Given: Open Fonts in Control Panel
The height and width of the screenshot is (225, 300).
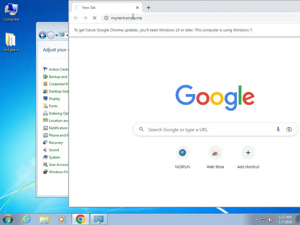Looking at the screenshot, I should pos(50,106).
